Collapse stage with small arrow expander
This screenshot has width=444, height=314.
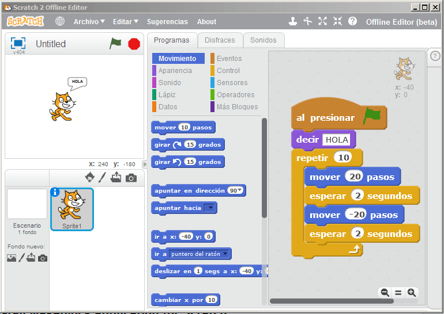[x=145, y=164]
